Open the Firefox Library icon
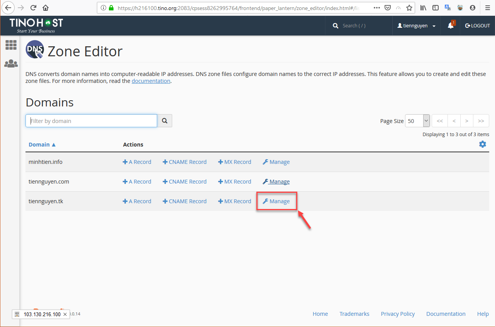The height and width of the screenshot is (327, 495). [424, 8]
